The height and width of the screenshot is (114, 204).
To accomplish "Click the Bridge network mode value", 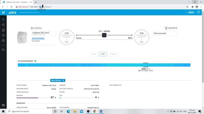I will (x=54, y=89).
